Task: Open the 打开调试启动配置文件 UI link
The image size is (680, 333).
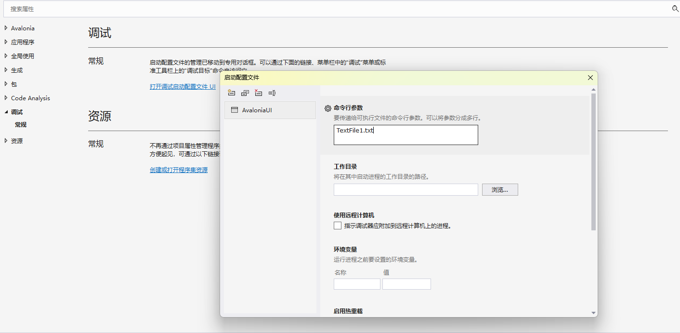Action: click(x=183, y=87)
